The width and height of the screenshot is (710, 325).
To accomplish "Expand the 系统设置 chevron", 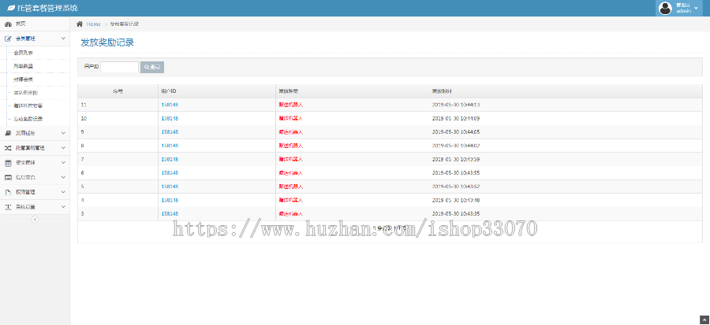I will click(x=63, y=207).
